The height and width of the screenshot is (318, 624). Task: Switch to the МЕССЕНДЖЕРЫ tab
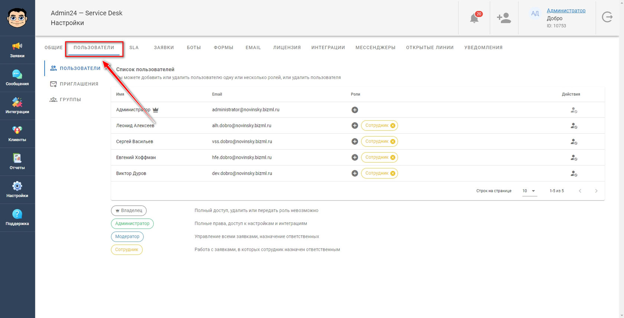coord(375,47)
